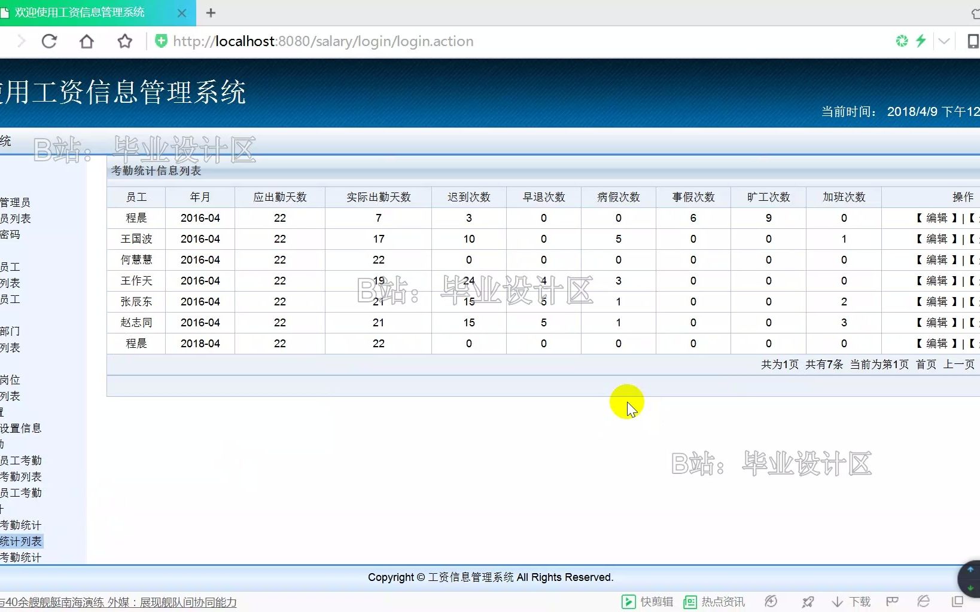Click employee name 何慧慧 in table
The height and width of the screenshot is (612, 980).
[x=136, y=260]
